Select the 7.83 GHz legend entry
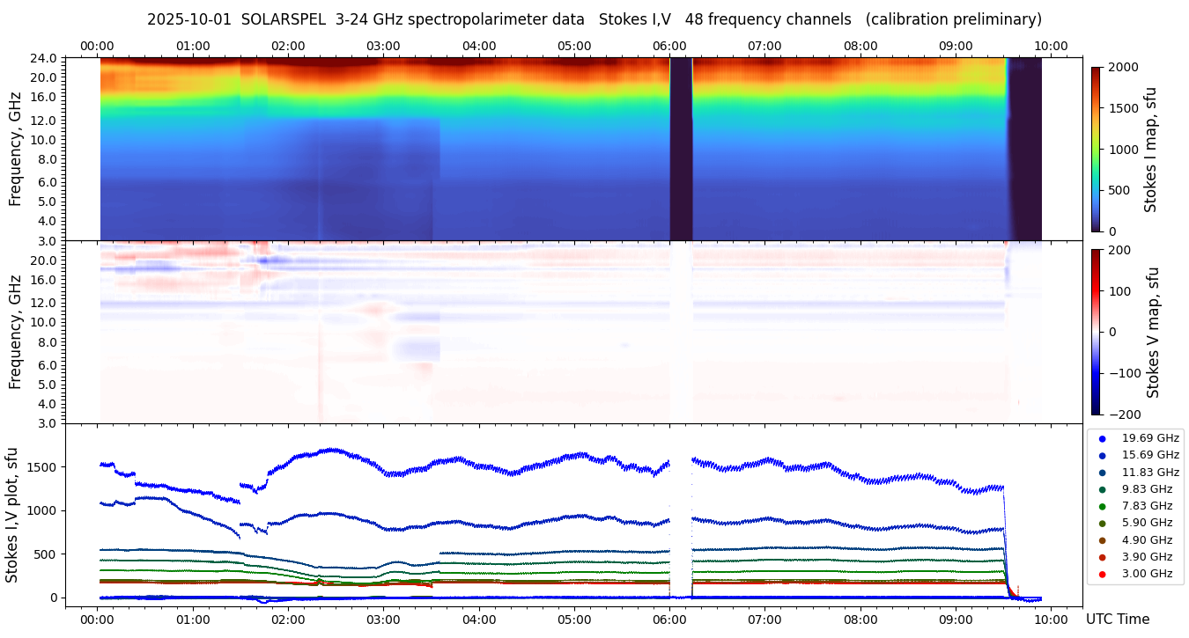 click(1102, 506)
